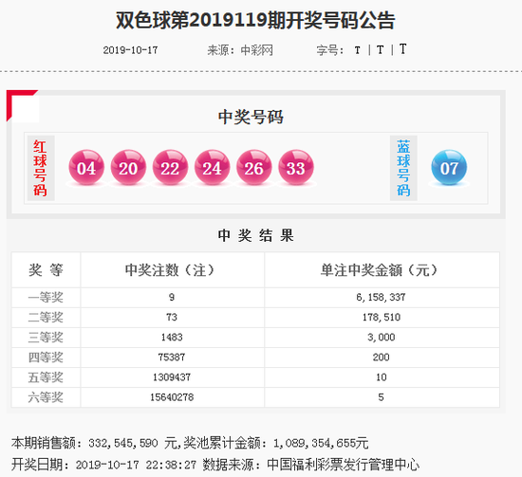Click first prize amount 6,158,337
This screenshot has height=477, width=522.
pyautogui.click(x=382, y=297)
